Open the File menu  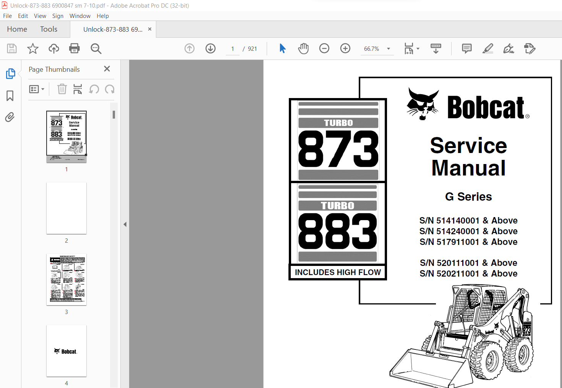pos(7,16)
